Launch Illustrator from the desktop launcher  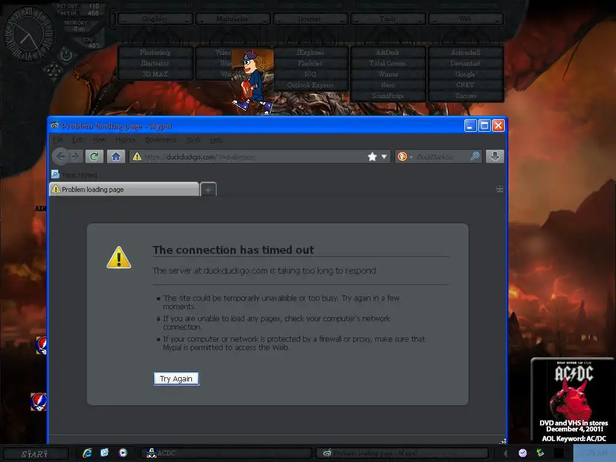pos(155,63)
